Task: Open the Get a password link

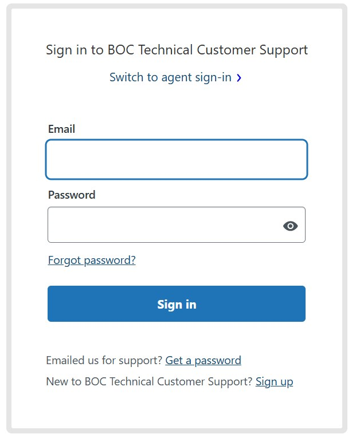Action: (203, 360)
